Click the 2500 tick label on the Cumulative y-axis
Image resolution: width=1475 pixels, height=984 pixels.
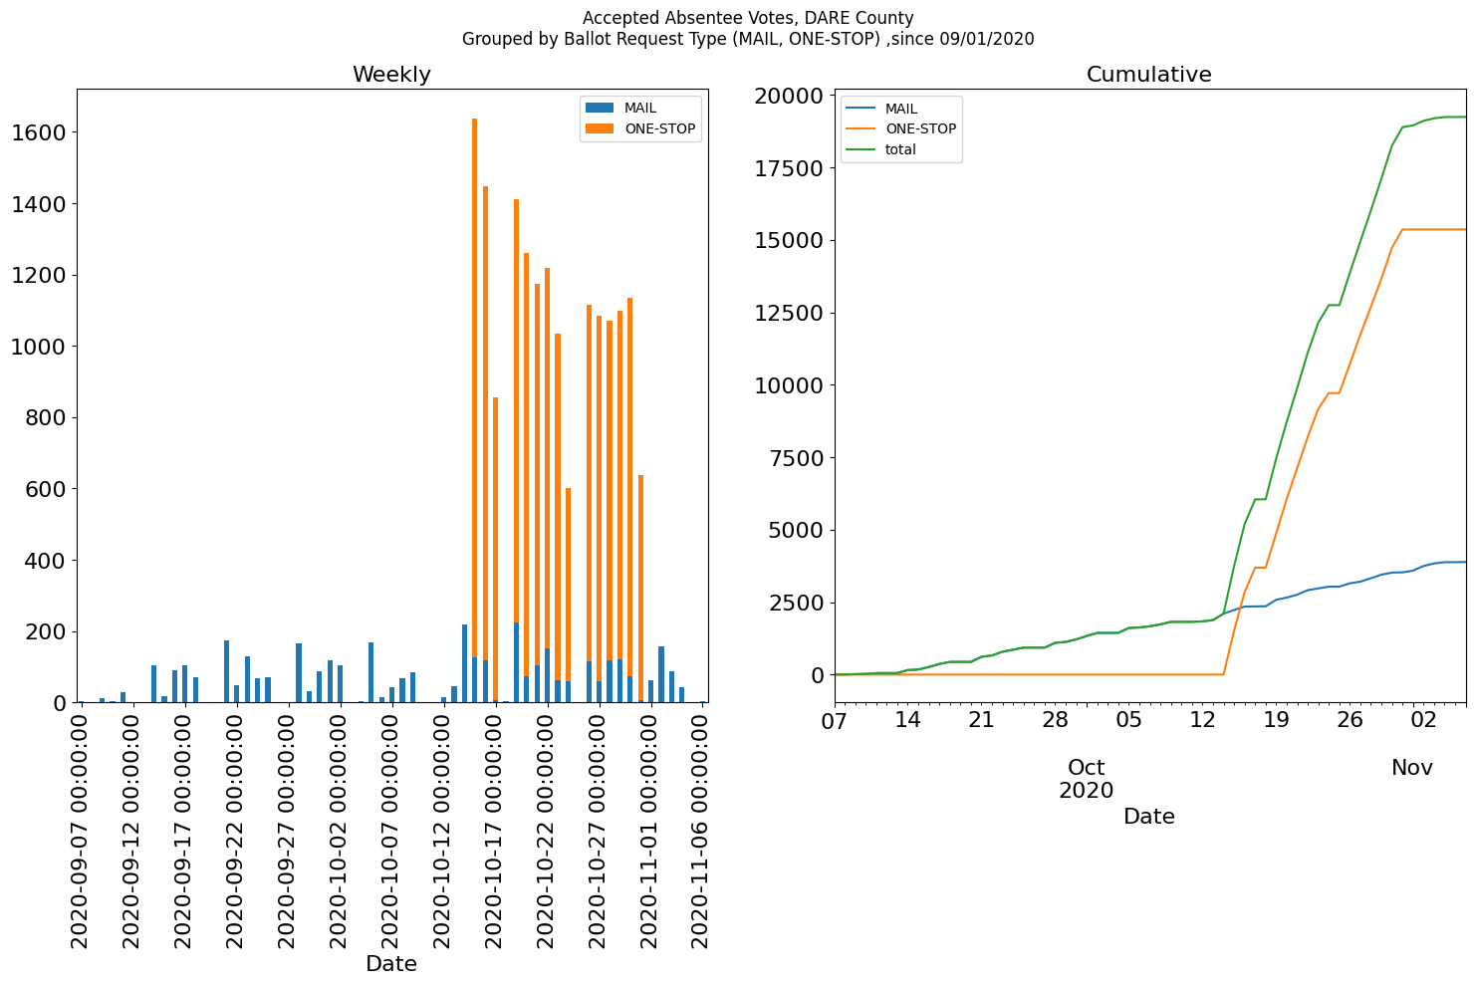(x=797, y=603)
